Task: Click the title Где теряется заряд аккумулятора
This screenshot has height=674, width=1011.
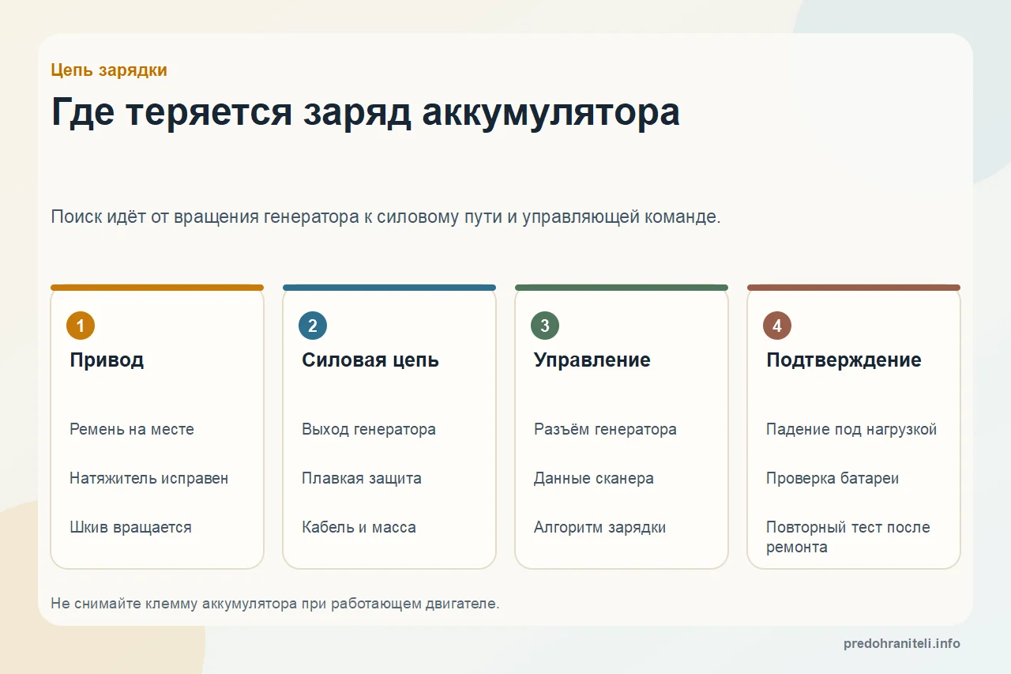Action: coord(366,113)
